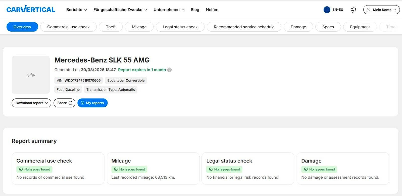
Task: Select the Overview tab
Action: coord(22,27)
